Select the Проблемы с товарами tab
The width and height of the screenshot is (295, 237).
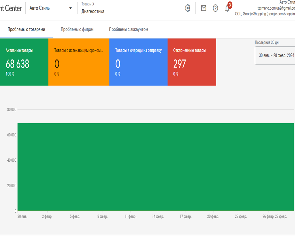coord(26,29)
